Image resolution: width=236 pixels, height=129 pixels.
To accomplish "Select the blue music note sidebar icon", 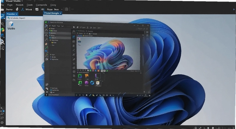I will click(x=2, y=35).
